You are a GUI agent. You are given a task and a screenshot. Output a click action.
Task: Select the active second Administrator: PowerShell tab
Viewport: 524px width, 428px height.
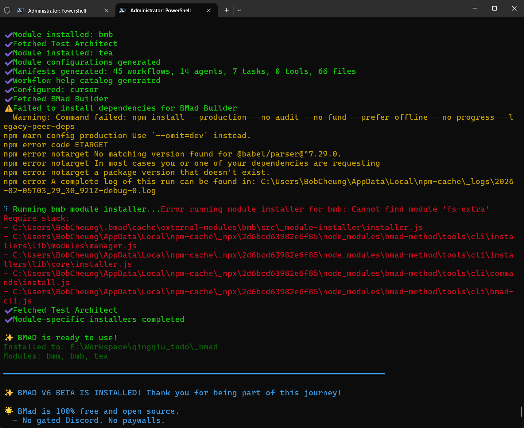tap(160, 11)
